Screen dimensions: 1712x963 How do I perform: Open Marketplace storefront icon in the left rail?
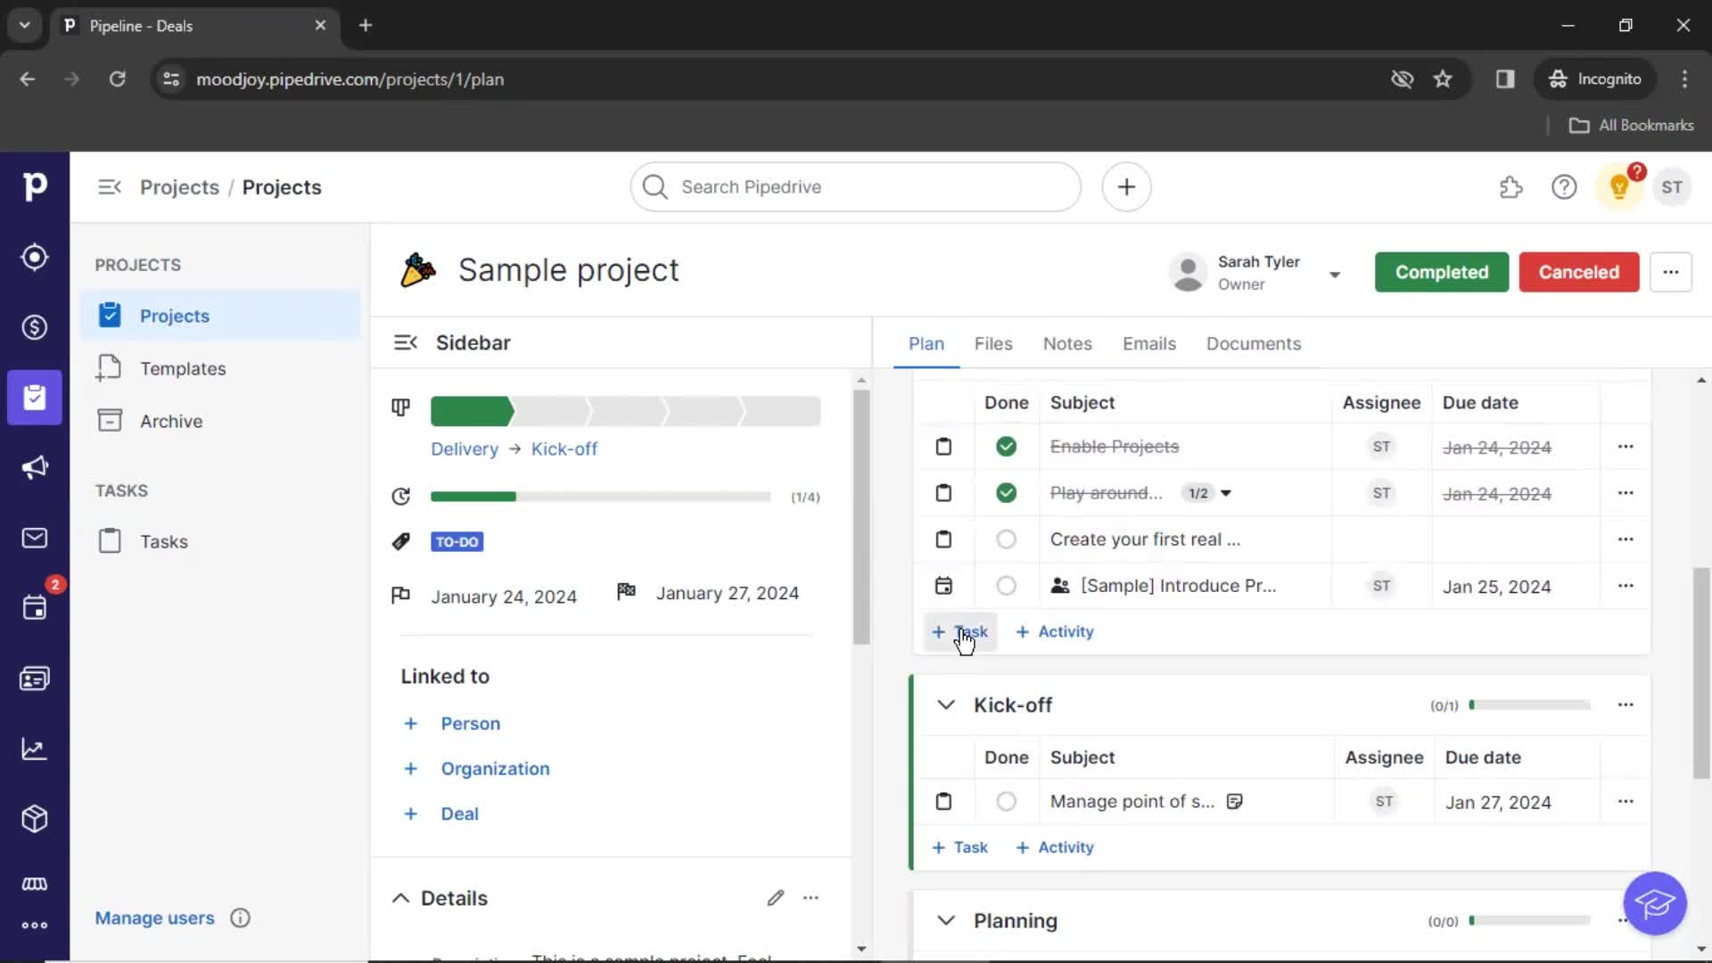click(x=34, y=884)
